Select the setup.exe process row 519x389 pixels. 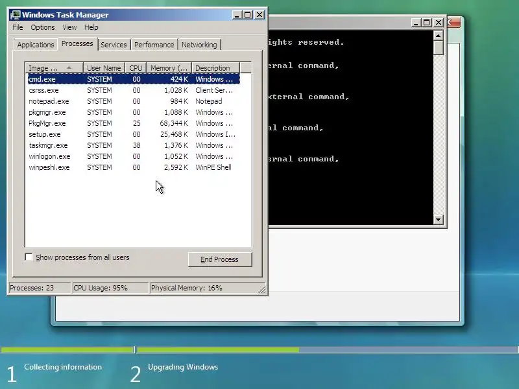coord(134,134)
